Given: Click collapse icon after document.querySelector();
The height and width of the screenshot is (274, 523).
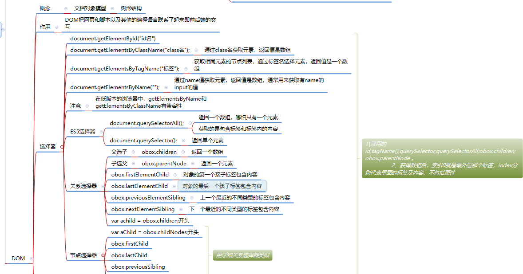Looking at the screenshot, I should click(x=183, y=140).
